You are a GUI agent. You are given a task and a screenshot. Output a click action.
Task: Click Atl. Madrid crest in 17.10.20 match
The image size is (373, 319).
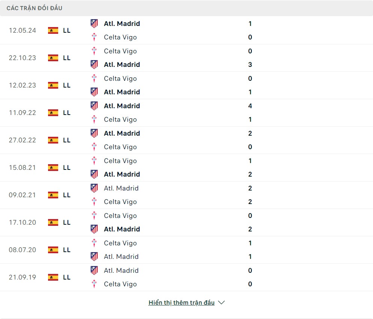pos(94,229)
